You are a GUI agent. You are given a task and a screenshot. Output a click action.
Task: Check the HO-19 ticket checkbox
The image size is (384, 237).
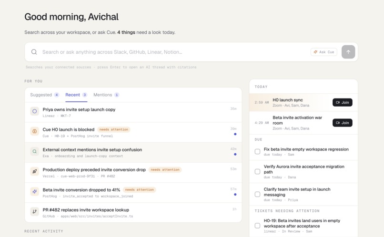click(257, 226)
